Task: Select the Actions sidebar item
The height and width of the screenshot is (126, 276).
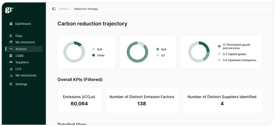Action: pos(24,49)
